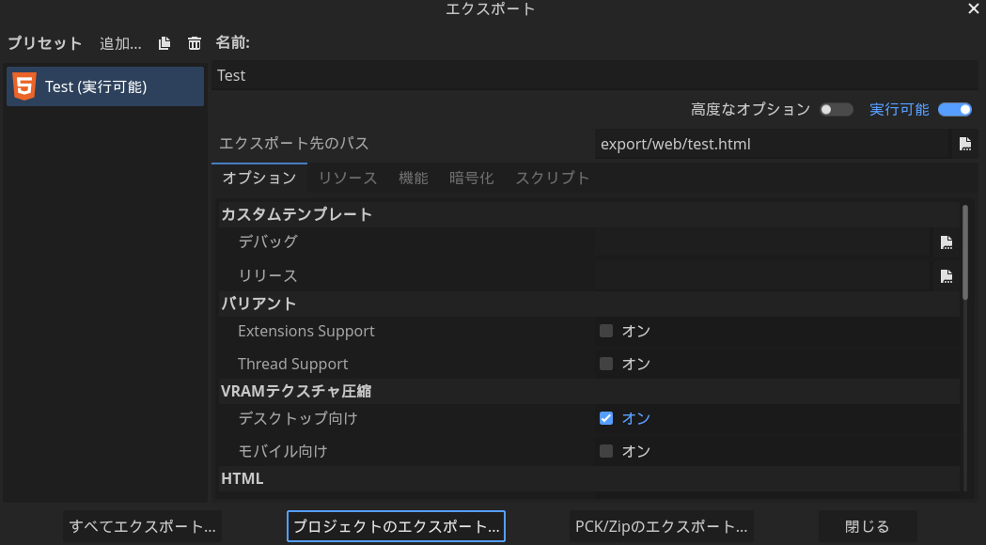The width and height of the screenshot is (986, 545).
Task: Enable the Extensions Support checkbox
Action: pos(605,331)
